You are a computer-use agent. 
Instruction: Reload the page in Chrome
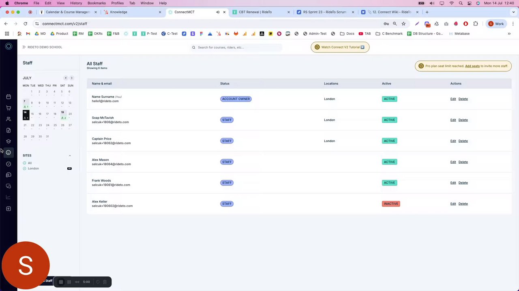[x=26, y=24]
